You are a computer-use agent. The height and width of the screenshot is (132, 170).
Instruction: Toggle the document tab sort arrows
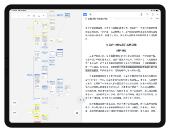(x=152, y=19)
